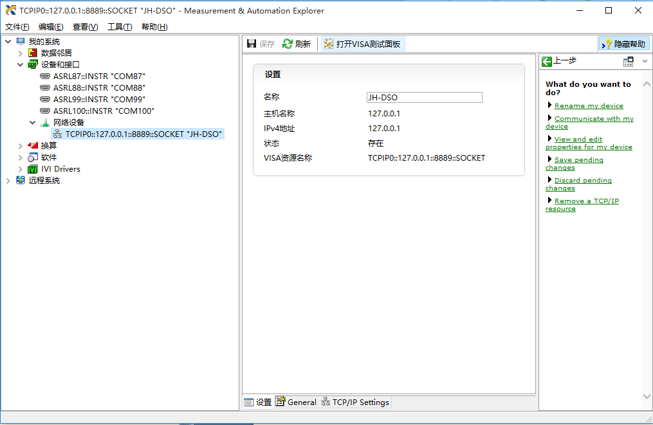Switch to the General tab
Viewport: 653px width, 425px height.
click(x=295, y=402)
